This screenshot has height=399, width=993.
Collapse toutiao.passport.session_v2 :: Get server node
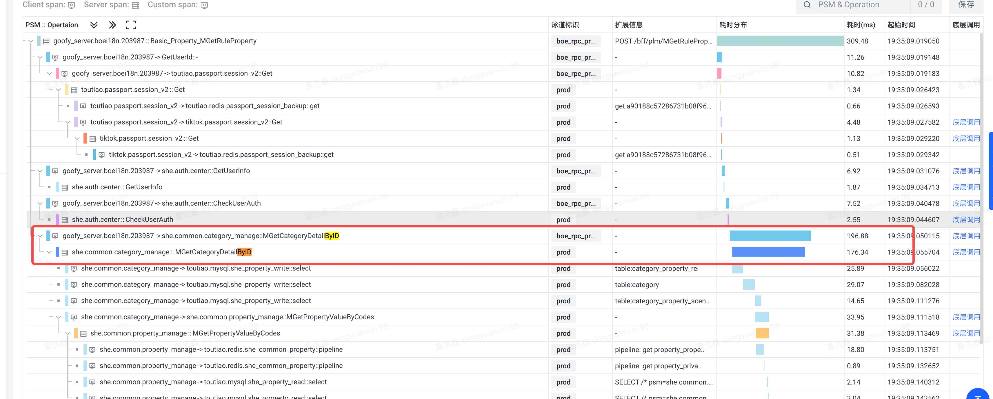59,90
